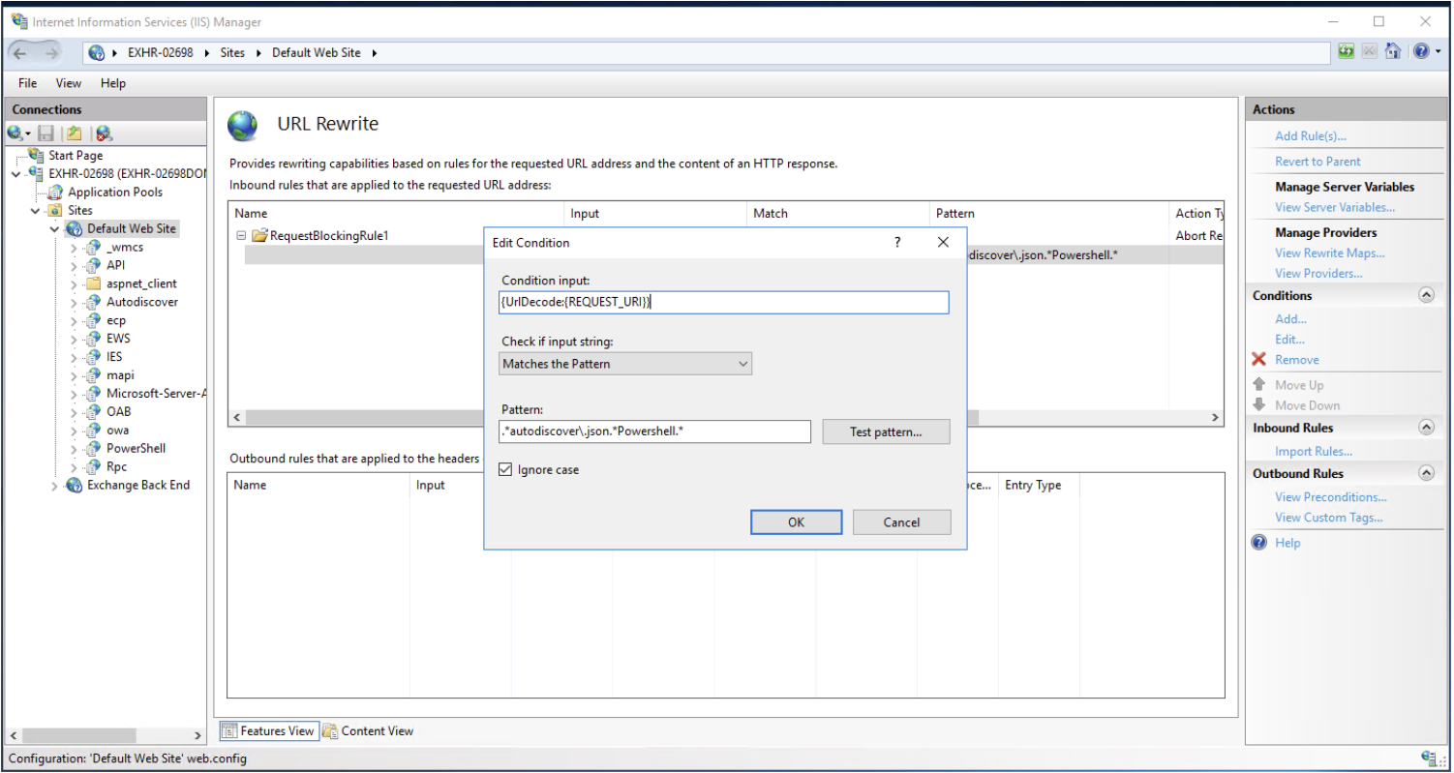The width and height of the screenshot is (1454, 773).
Task: Click the View Server Variables link
Action: pyautogui.click(x=1335, y=207)
